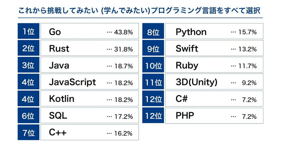Select the Kotlin language label
The image size is (281, 147).
[62, 99]
